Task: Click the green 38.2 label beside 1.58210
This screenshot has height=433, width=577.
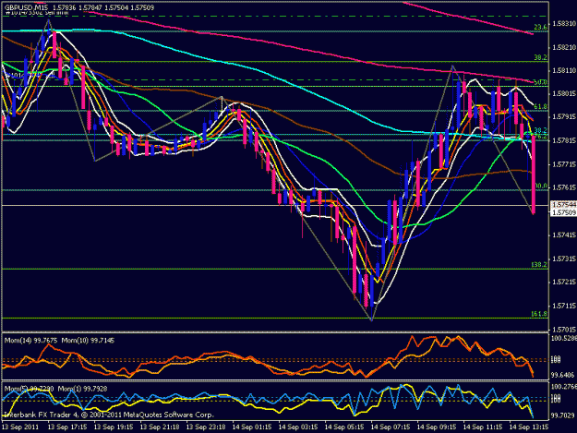Action: click(540, 57)
